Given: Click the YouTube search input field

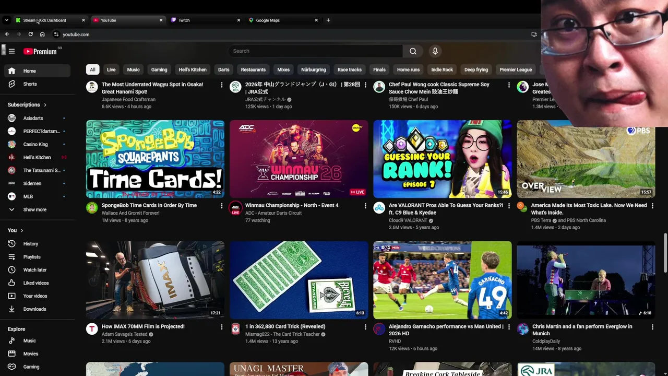Looking at the screenshot, I should click(315, 51).
